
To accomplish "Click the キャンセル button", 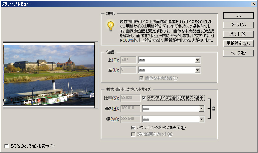I will coord(238,25).
